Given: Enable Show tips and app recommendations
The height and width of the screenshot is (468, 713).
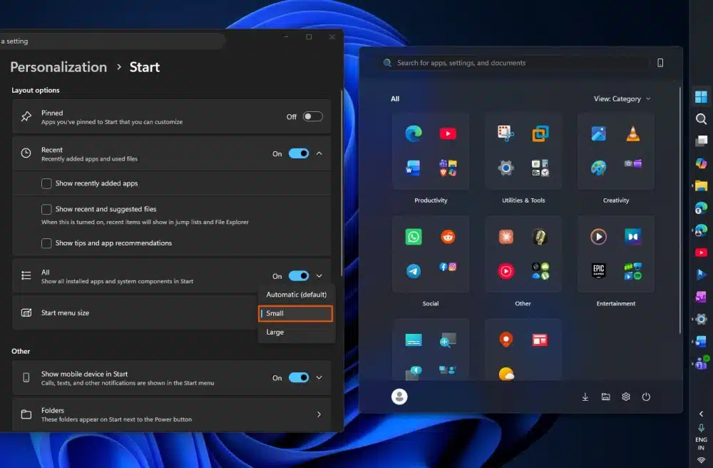Looking at the screenshot, I should 46,243.
